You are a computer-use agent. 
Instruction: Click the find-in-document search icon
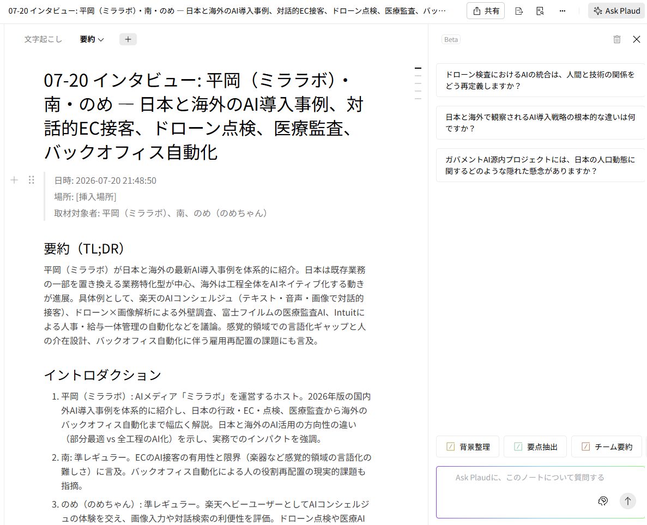pyautogui.click(x=540, y=11)
